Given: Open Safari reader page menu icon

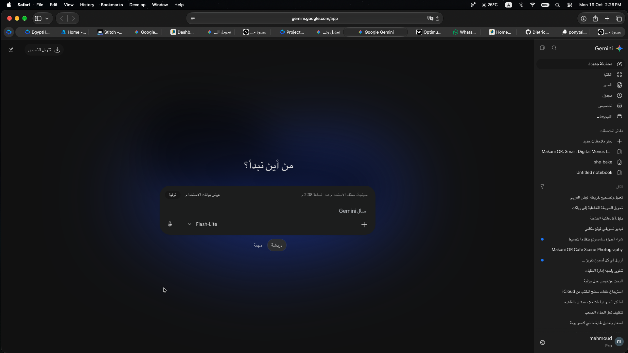Looking at the screenshot, I should click(x=193, y=19).
